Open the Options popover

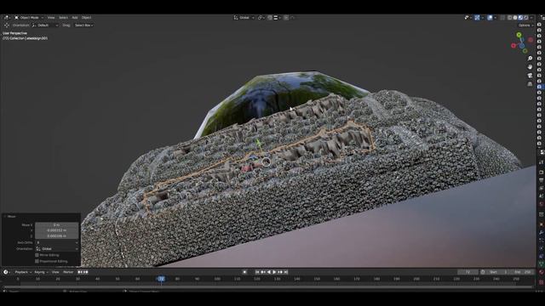coord(525,25)
